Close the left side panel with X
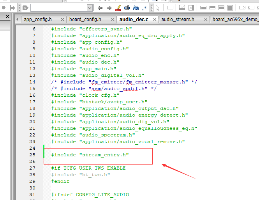The image size is (259, 200). point(7,16)
